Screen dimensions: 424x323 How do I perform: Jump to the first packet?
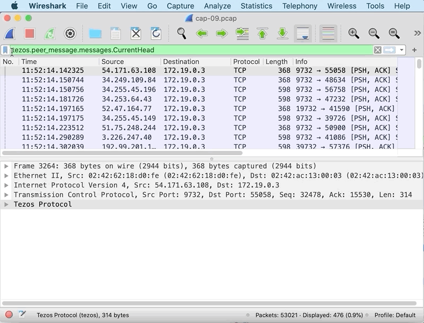pyautogui.click(x=262, y=34)
